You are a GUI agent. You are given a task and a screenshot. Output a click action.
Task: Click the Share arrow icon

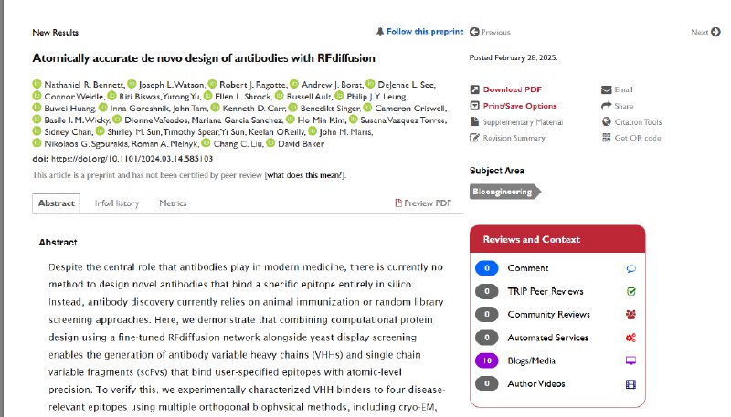click(607, 106)
